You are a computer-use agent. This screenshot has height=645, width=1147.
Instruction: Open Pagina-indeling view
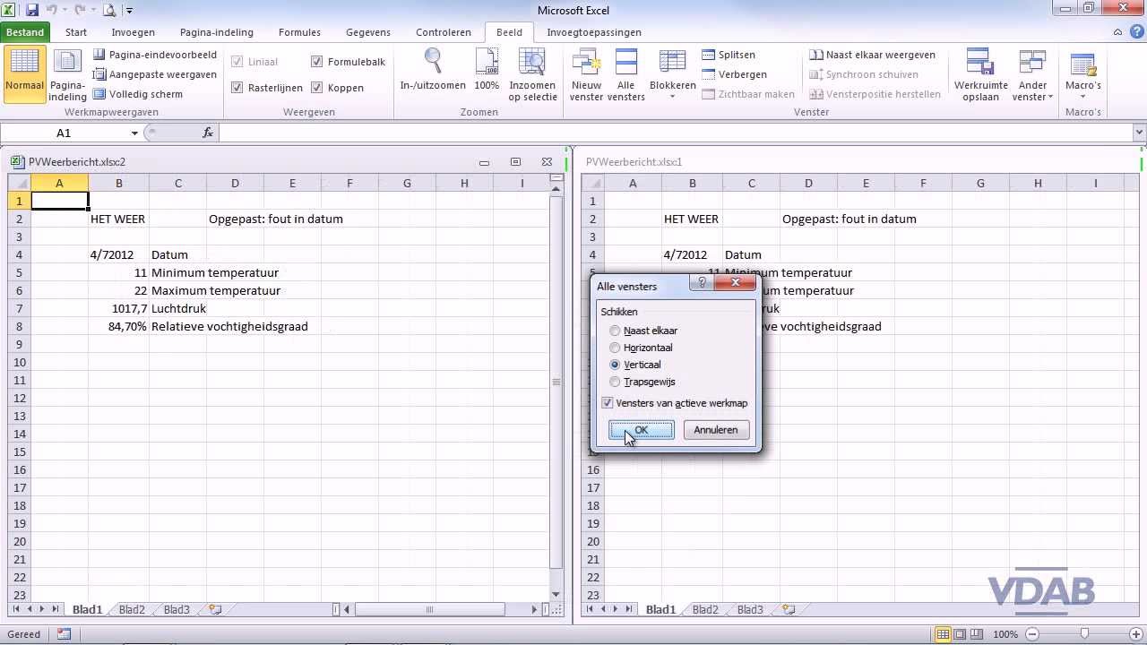pyautogui.click(x=67, y=74)
